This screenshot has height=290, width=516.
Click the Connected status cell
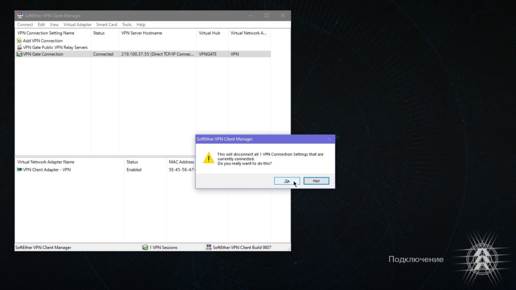[103, 54]
